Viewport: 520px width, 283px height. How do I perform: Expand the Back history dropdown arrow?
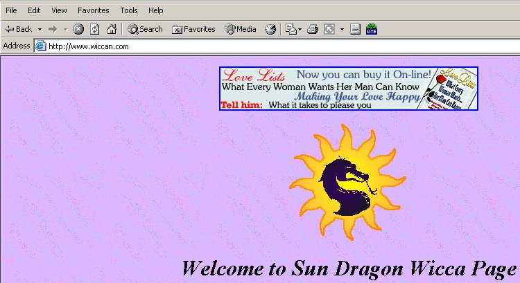point(40,30)
